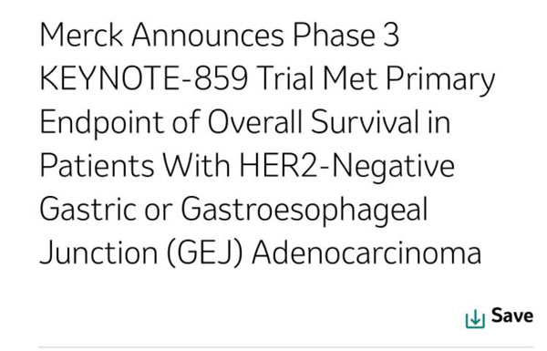Click the bold Save label
Image resolution: width=547 pixels, height=351 pixels.
tap(512, 315)
